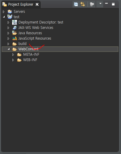
Task: Expand the WEB-INF folder arrow
Action: tap(13, 60)
